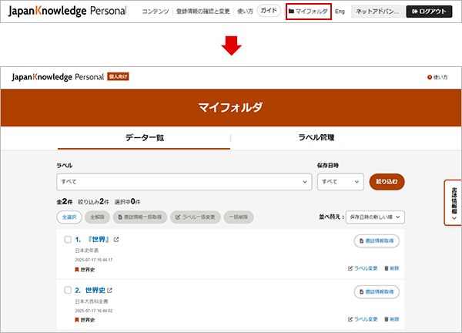Delete the 世界史 entry with 削除
This screenshot has width=462, height=333.
coord(392,319)
